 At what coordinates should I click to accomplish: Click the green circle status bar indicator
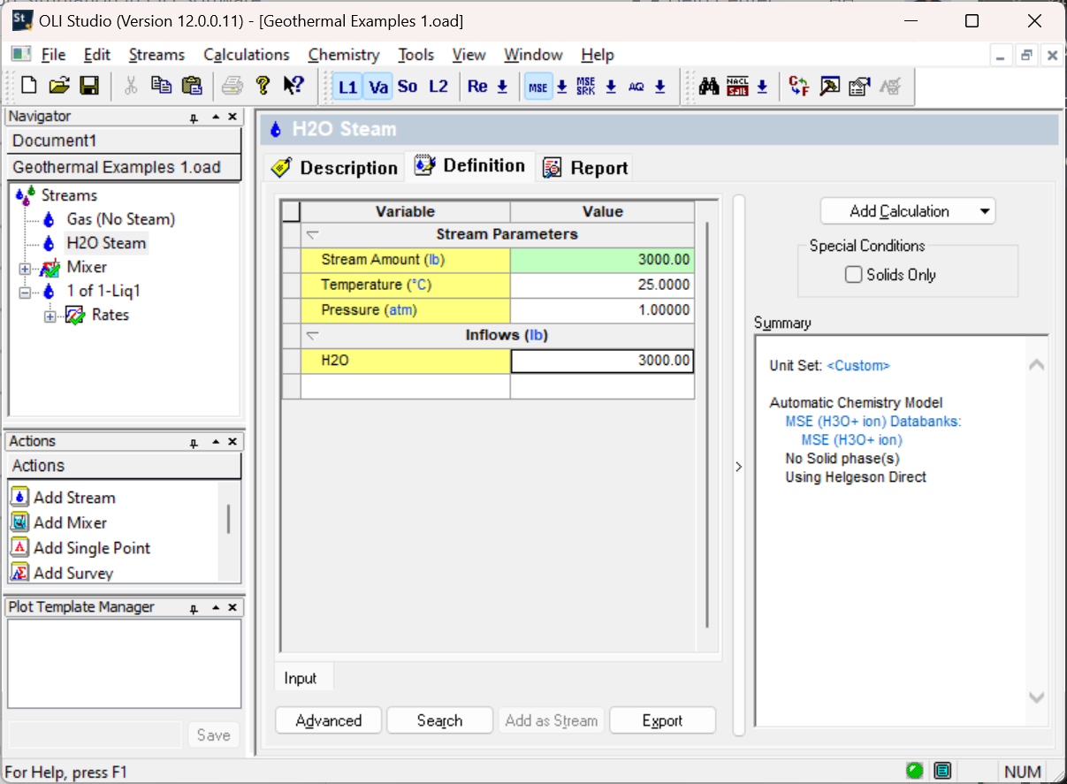coord(914,771)
